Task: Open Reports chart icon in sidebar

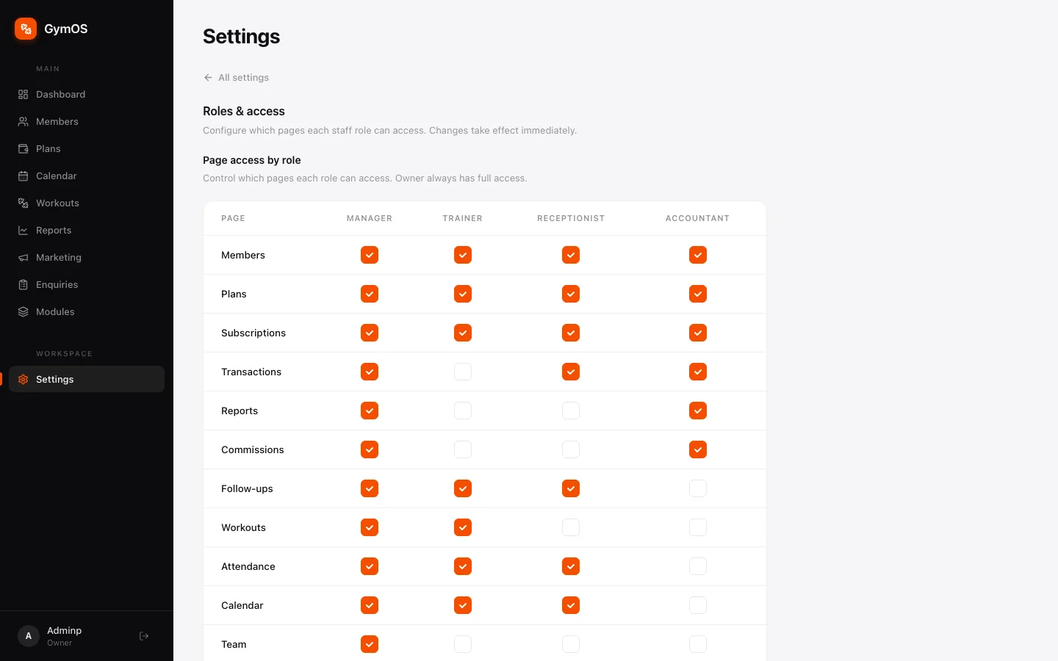Action: [24, 231]
